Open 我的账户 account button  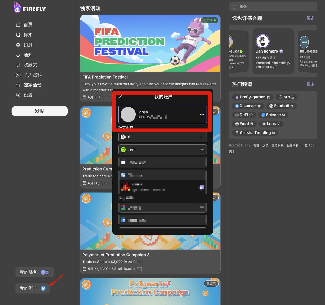coord(32,288)
